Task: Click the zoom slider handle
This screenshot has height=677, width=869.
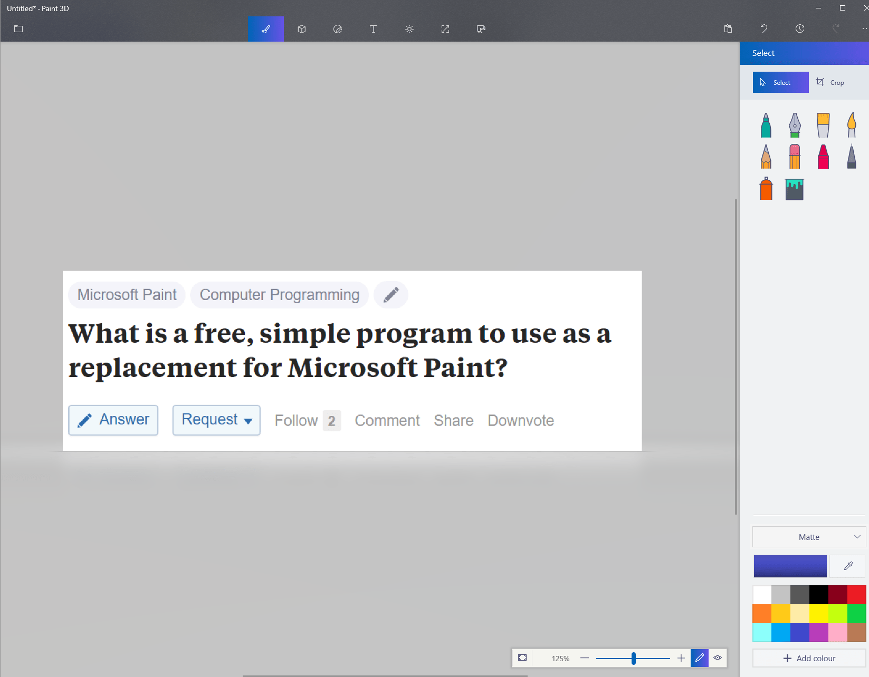Action: [x=634, y=657]
